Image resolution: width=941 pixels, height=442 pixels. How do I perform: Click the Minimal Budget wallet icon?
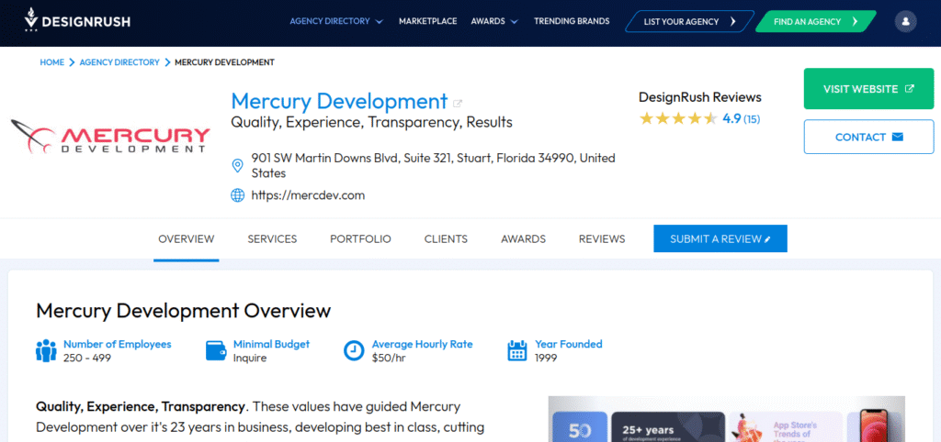pos(216,351)
